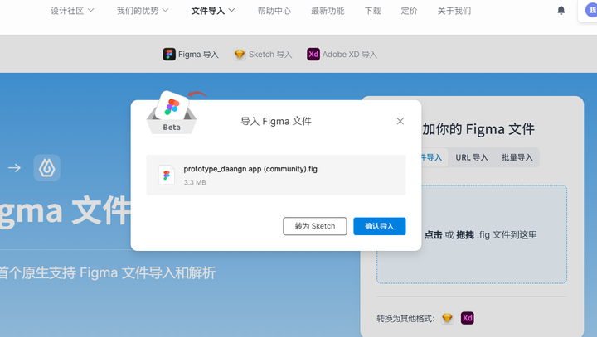
Task: Expand the 设计社区 dropdown menu
Action: (x=72, y=11)
